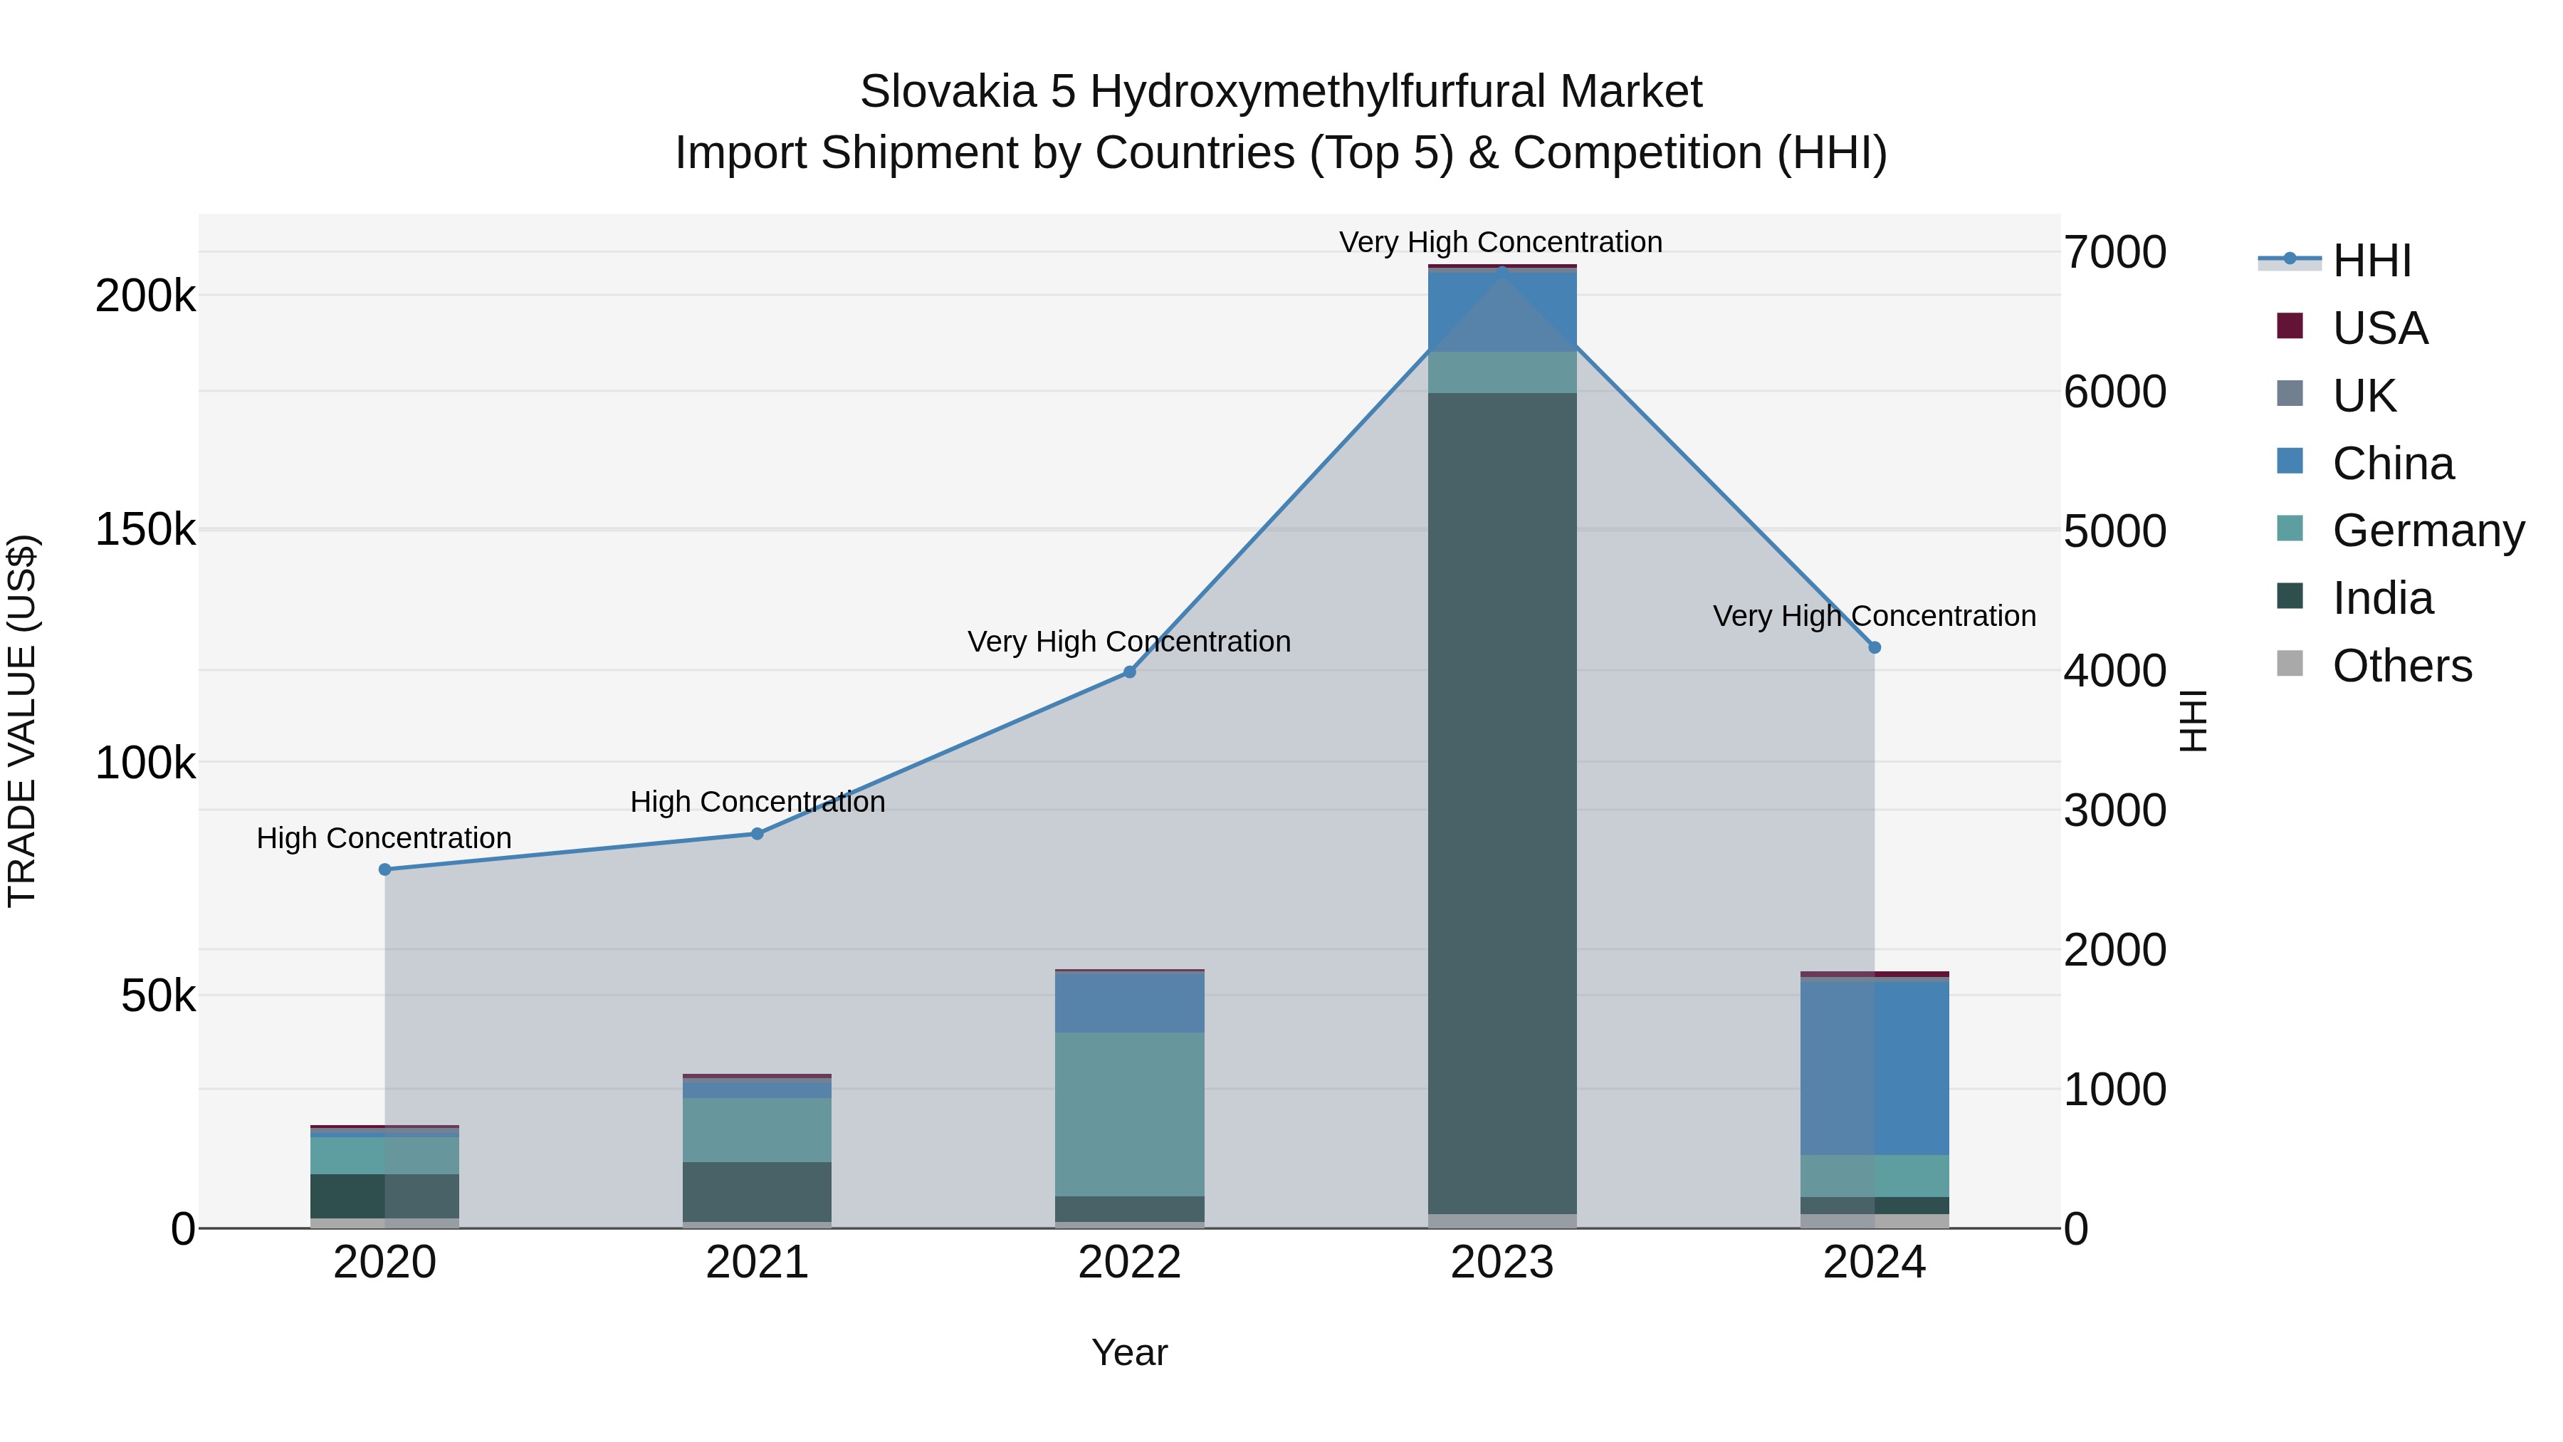Click the rotated 'HHI' right axis title
Viewport: 2563px width, 1442px height.
coord(2193,721)
